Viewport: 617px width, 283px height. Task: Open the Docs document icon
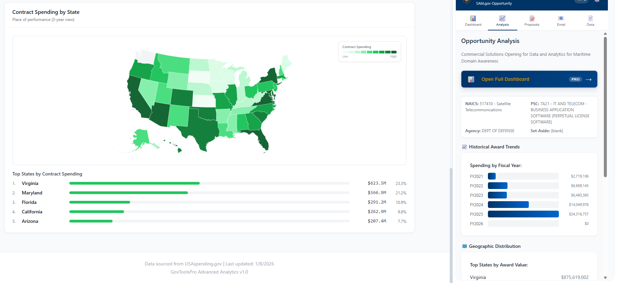590,18
